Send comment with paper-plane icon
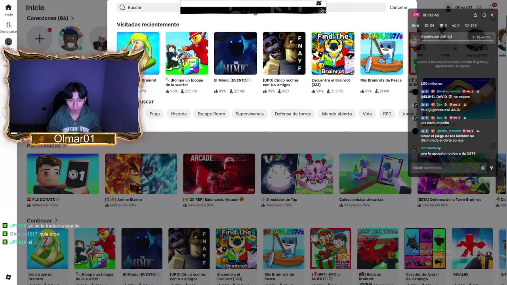This screenshot has width=507, height=285. click(x=492, y=168)
